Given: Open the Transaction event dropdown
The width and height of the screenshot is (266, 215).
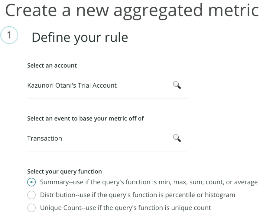Looking at the screenshot, I should (x=107, y=138).
